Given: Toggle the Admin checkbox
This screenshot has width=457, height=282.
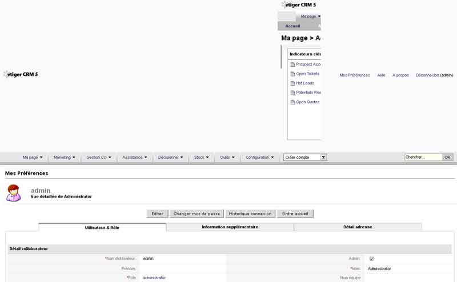Looking at the screenshot, I should click(x=371, y=259).
